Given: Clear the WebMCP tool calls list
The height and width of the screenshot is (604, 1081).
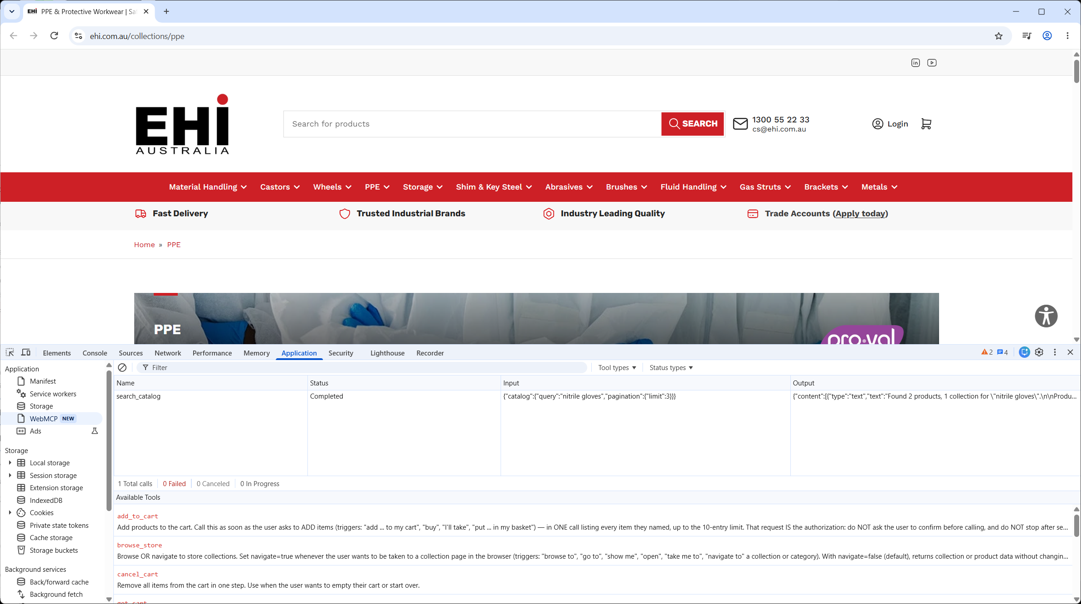Looking at the screenshot, I should pyautogui.click(x=122, y=367).
